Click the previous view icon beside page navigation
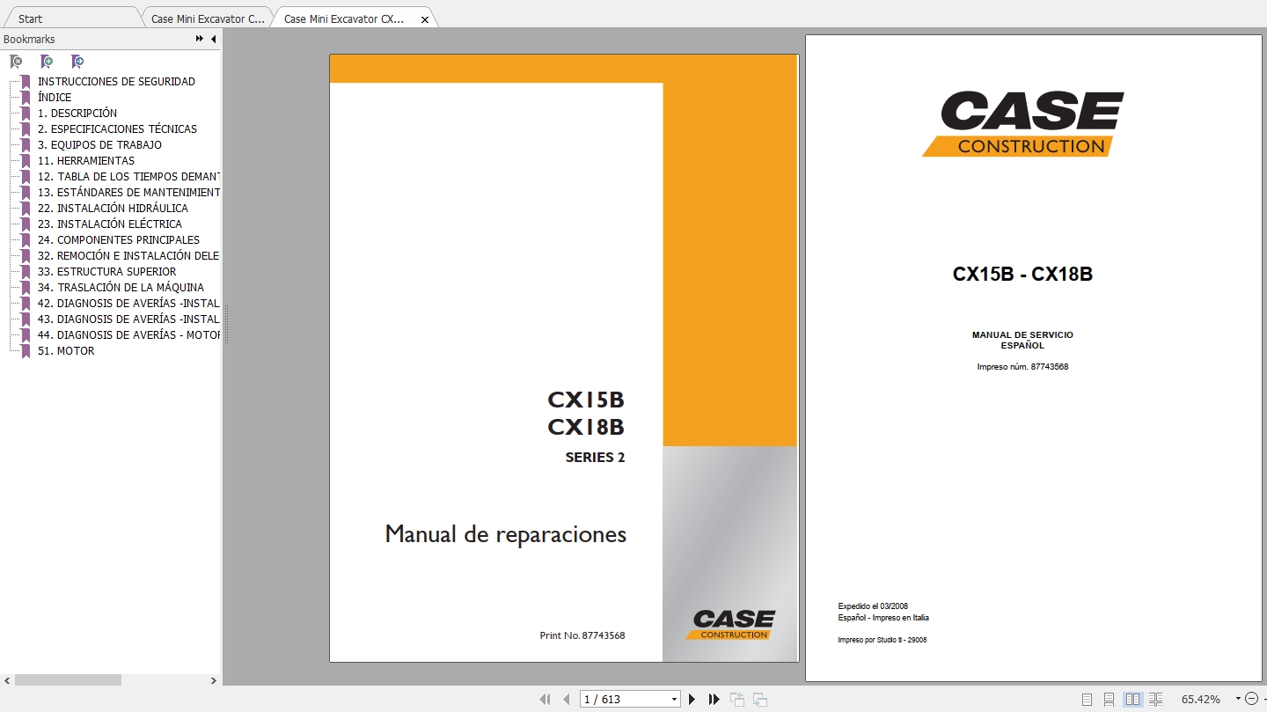Image resolution: width=1267 pixels, height=712 pixels. (x=737, y=700)
